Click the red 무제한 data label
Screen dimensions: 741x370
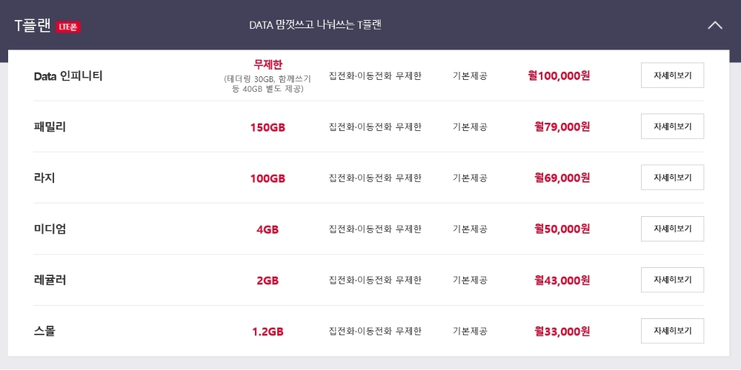[x=268, y=64]
